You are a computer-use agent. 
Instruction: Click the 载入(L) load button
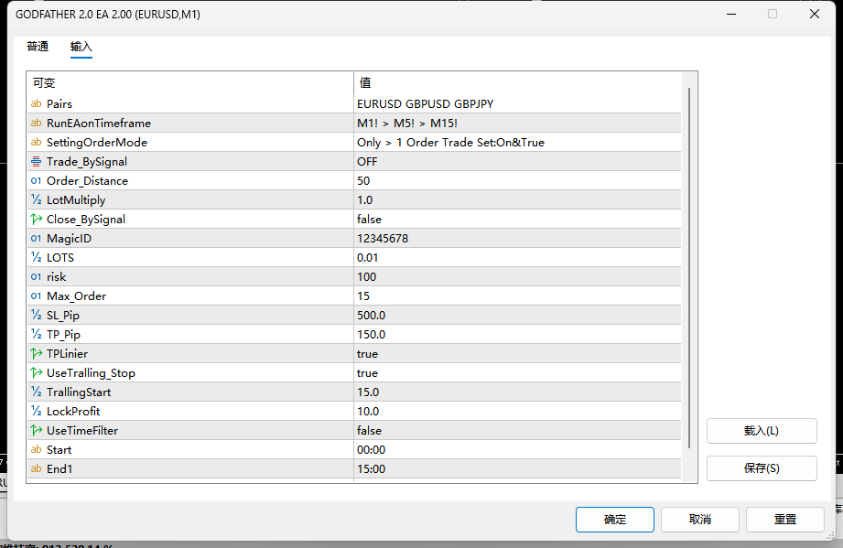(x=762, y=431)
